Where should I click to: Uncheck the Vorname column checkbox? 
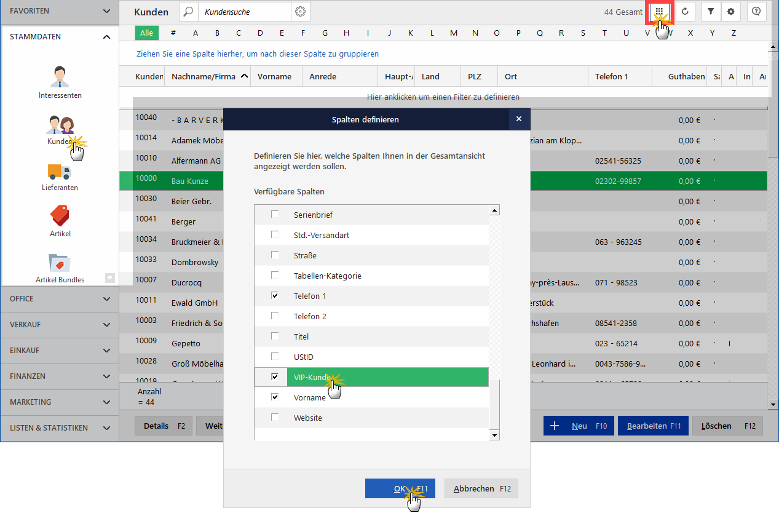click(x=275, y=397)
